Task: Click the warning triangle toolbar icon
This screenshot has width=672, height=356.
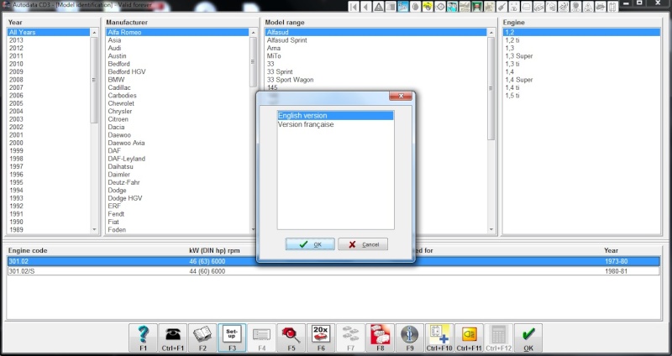Action: (x=379, y=7)
